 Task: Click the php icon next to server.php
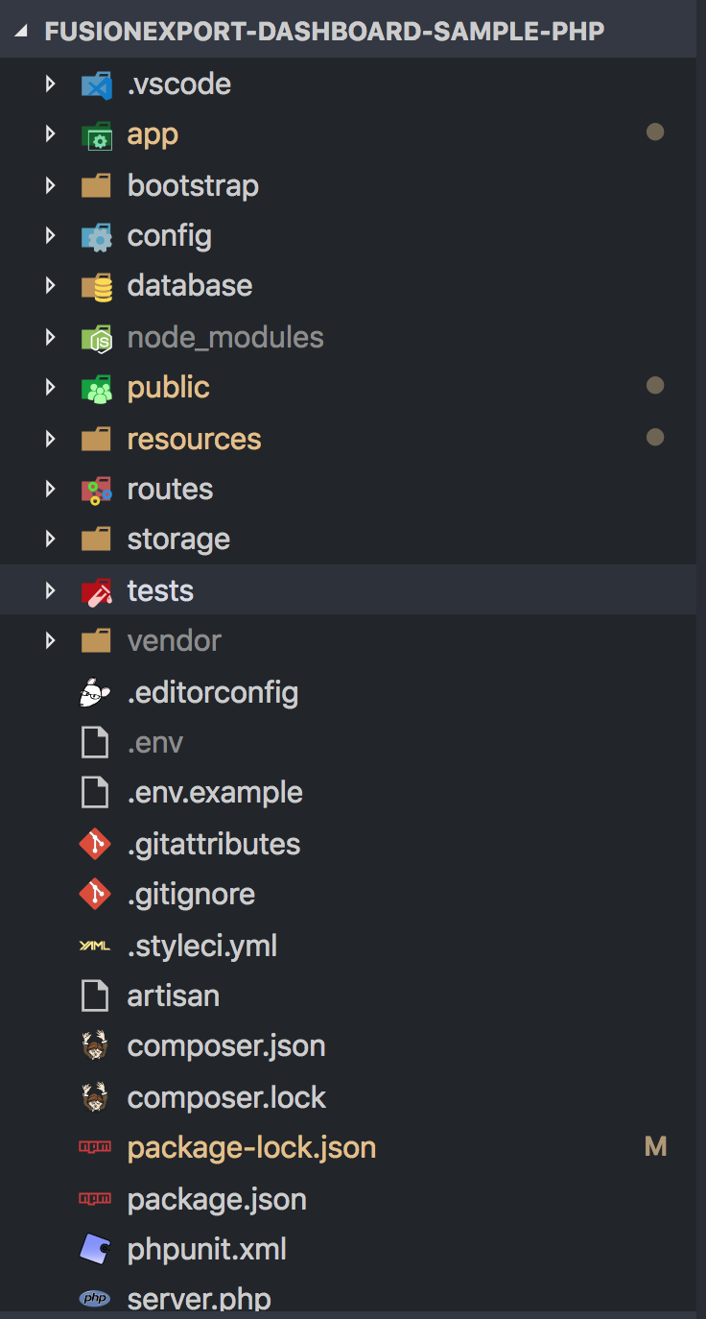pyautogui.click(x=94, y=1297)
